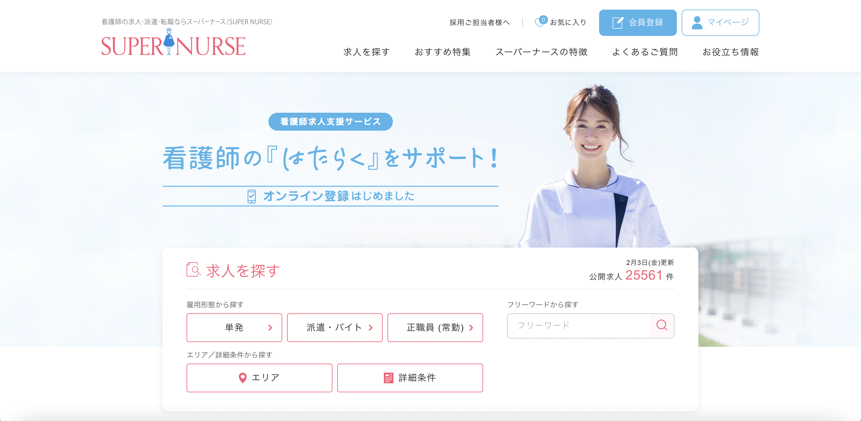Viewport: 861px width, 421px height.
Task: Go to スーパーナースの特徴 page
Action: [x=541, y=52]
